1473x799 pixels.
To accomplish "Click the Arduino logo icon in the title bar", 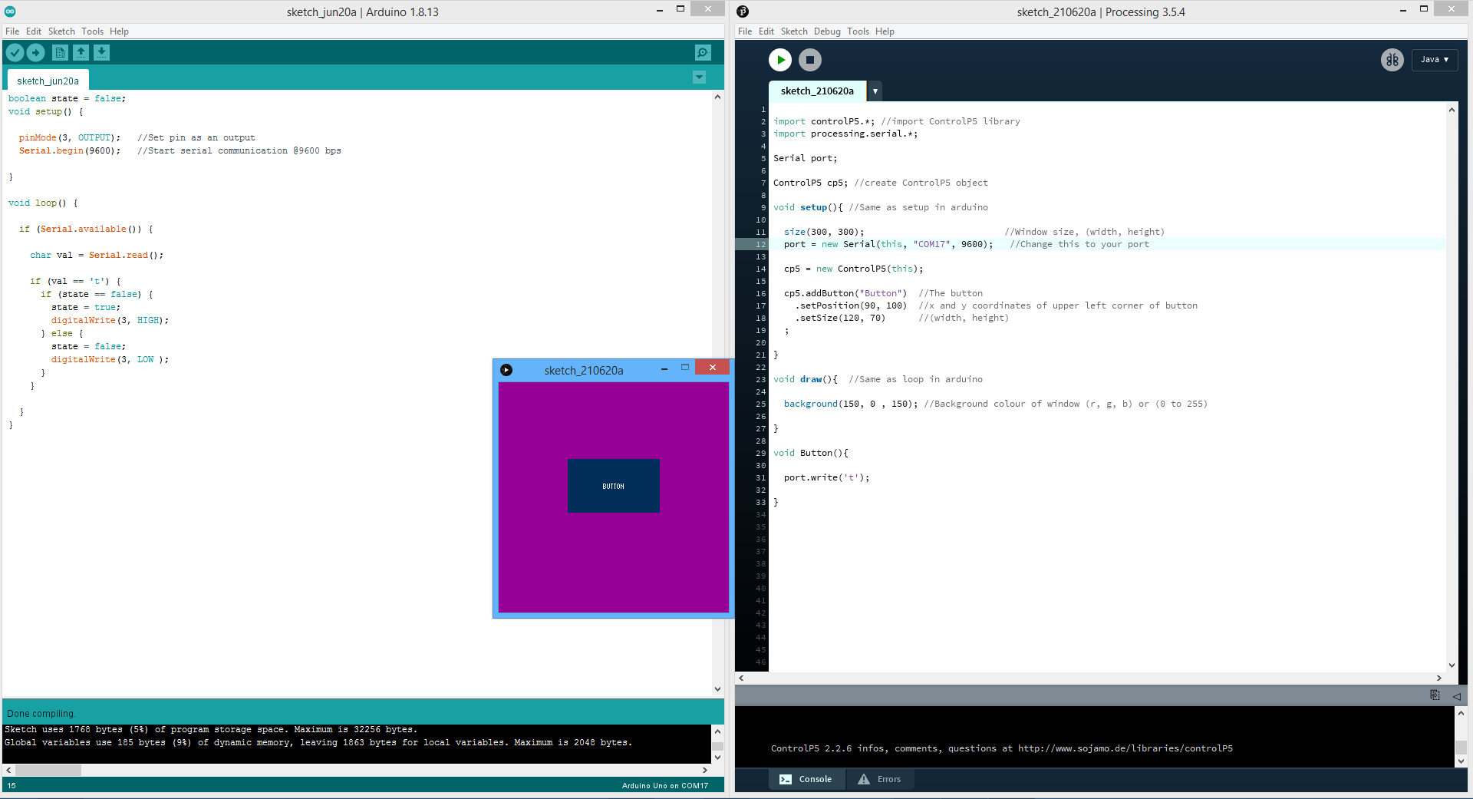I will click(x=10, y=12).
